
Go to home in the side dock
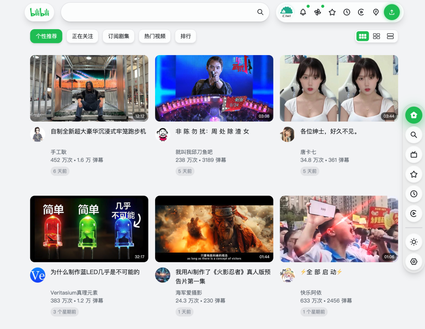point(414,115)
